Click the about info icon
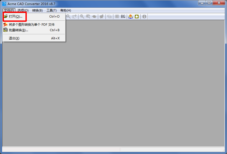 pyautogui.click(x=144, y=17)
